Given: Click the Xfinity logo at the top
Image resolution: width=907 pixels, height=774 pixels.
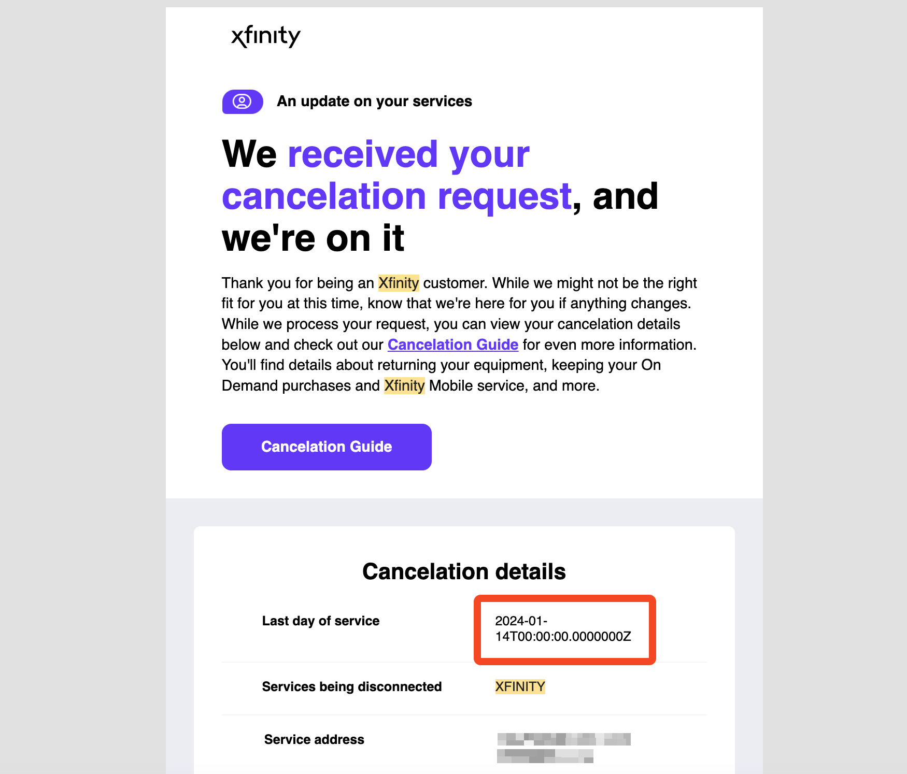Looking at the screenshot, I should pyautogui.click(x=265, y=36).
